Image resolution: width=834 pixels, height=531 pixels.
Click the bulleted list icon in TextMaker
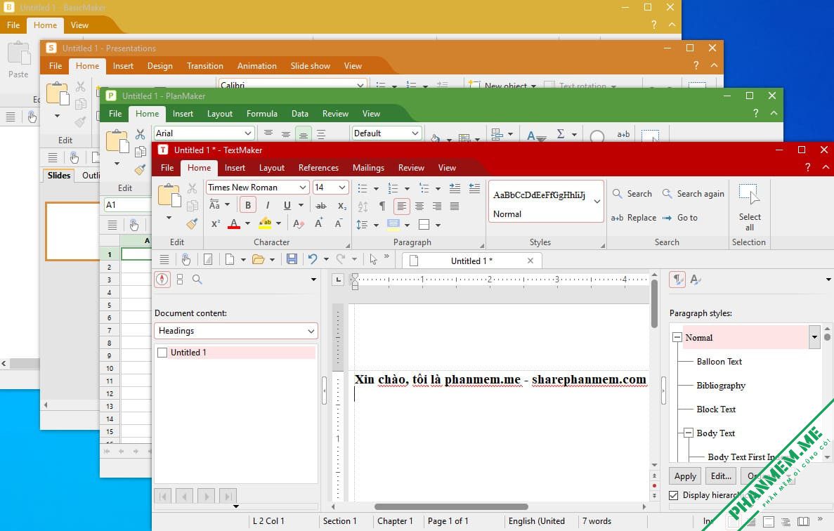tap(363, 188)
